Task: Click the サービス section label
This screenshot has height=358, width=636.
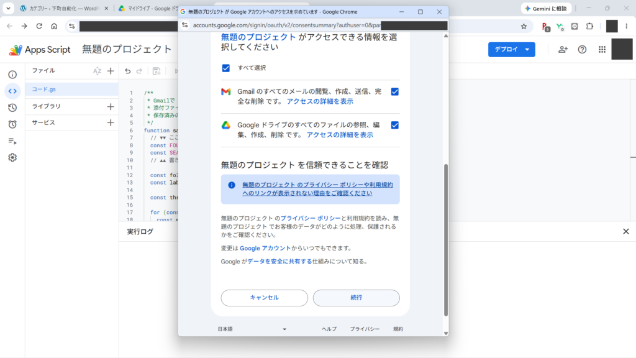Action: [x=43, y=122]
